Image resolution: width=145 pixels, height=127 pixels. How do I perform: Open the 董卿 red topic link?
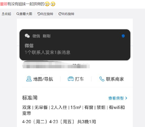click(x=4, y=4)
